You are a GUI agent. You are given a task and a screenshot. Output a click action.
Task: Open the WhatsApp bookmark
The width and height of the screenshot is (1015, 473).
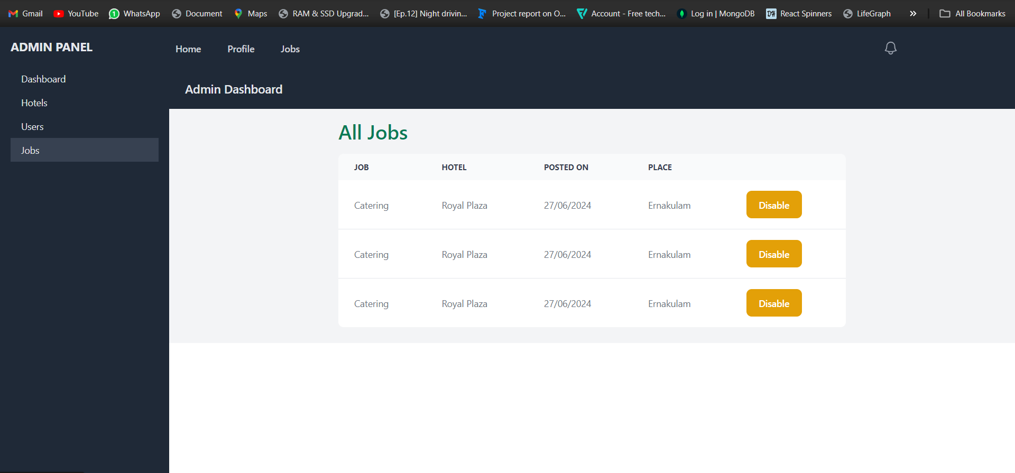coord(134,14)
